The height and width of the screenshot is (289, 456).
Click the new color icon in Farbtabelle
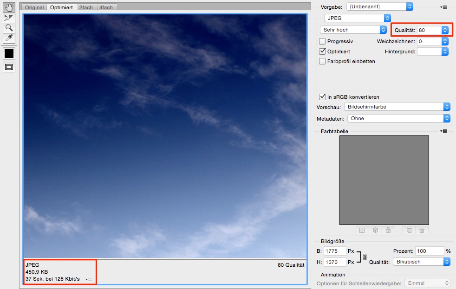pyautogui.click(x=409, y=231)
